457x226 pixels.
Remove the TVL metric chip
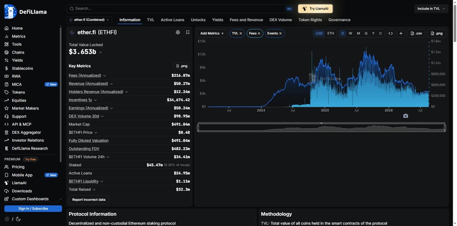coord(241,33)
